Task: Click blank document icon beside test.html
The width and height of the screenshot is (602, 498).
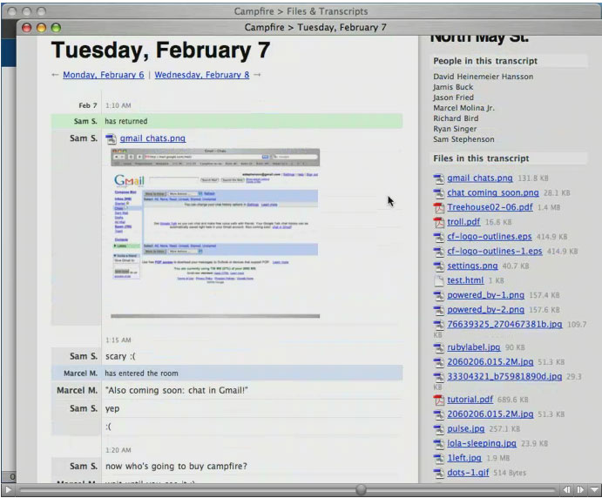Action: (439, 280)
